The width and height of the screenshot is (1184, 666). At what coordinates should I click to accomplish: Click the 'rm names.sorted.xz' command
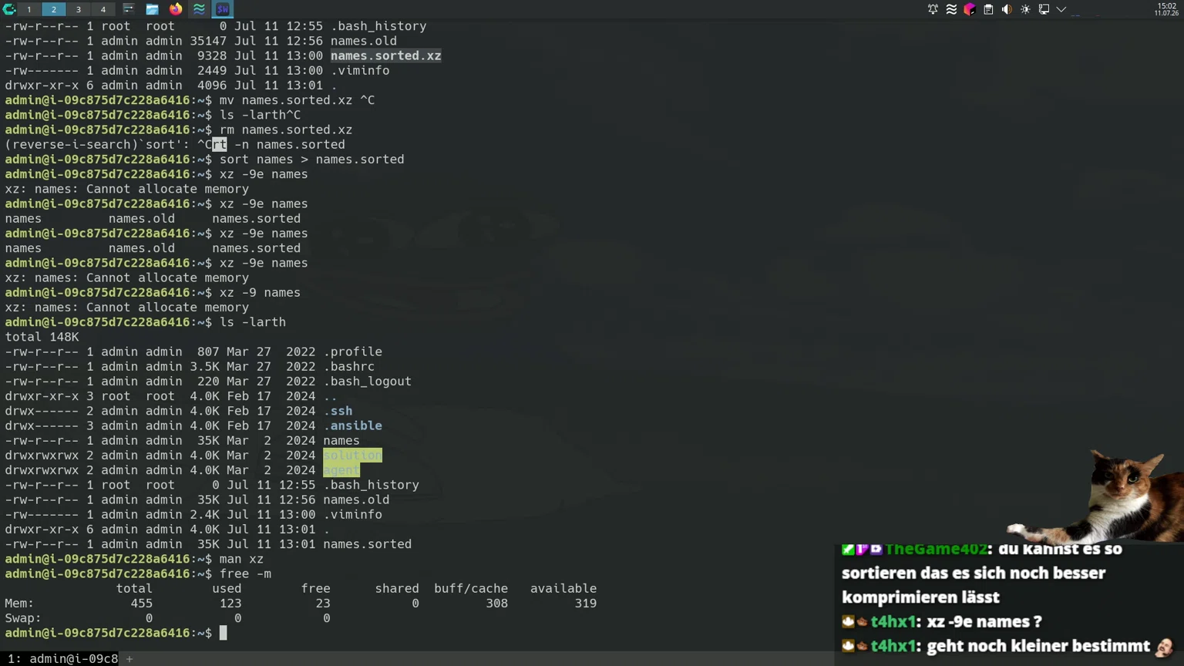[x=286, y=129]
